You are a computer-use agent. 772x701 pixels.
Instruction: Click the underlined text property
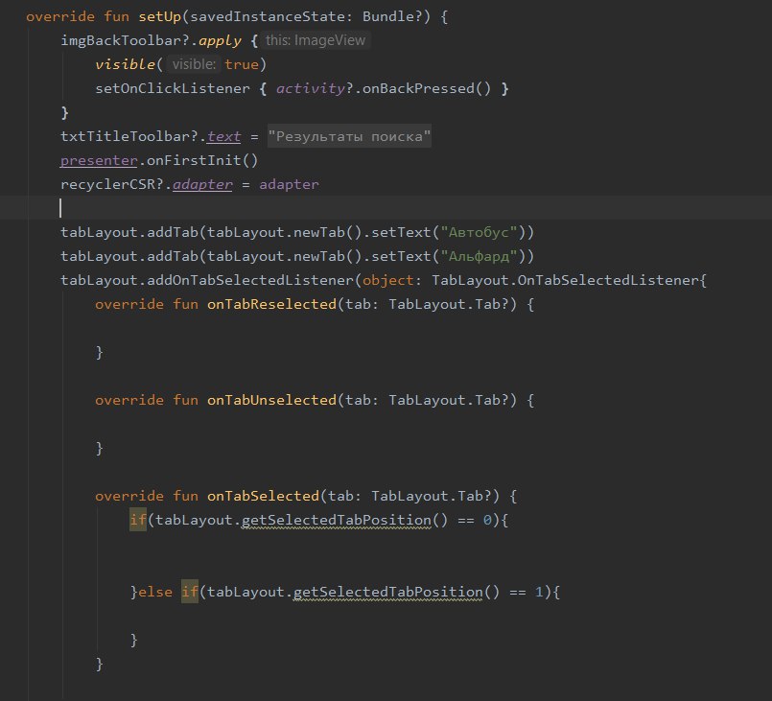tap(223, 136)
